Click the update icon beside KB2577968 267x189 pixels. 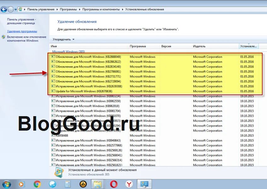point(53,145)
